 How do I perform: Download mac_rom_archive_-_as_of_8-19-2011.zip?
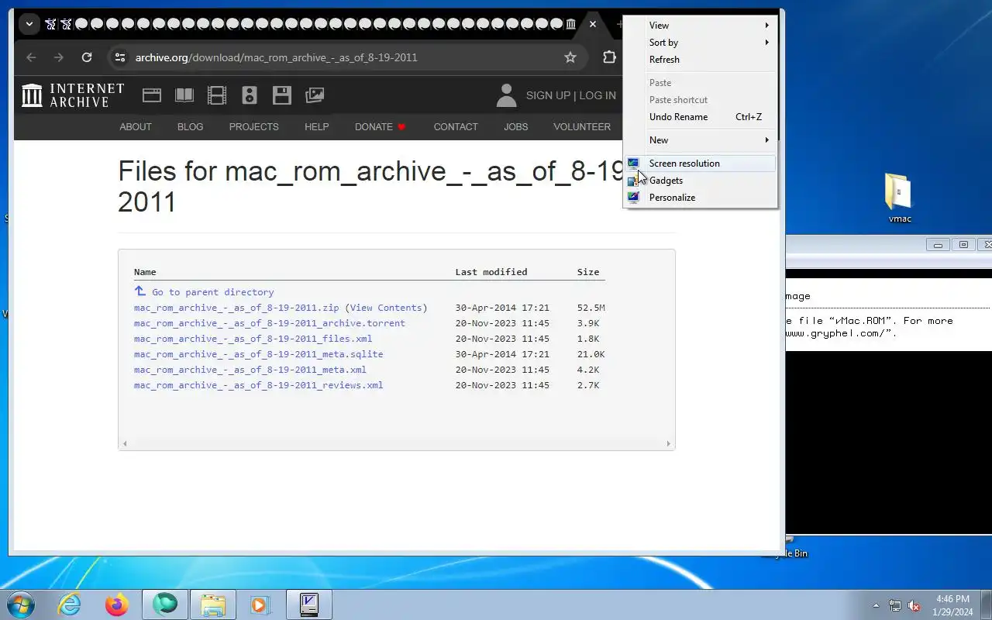[x=236, y=308]
